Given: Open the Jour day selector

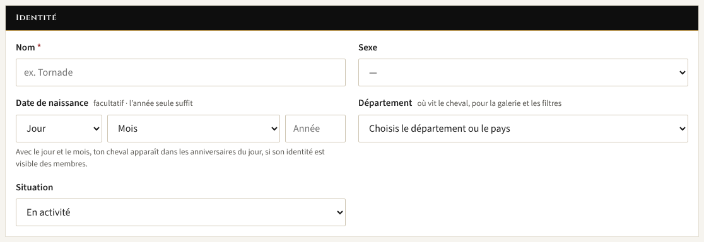Looking at the screenshot, I should pyautogui.click(x=59, y=129).
